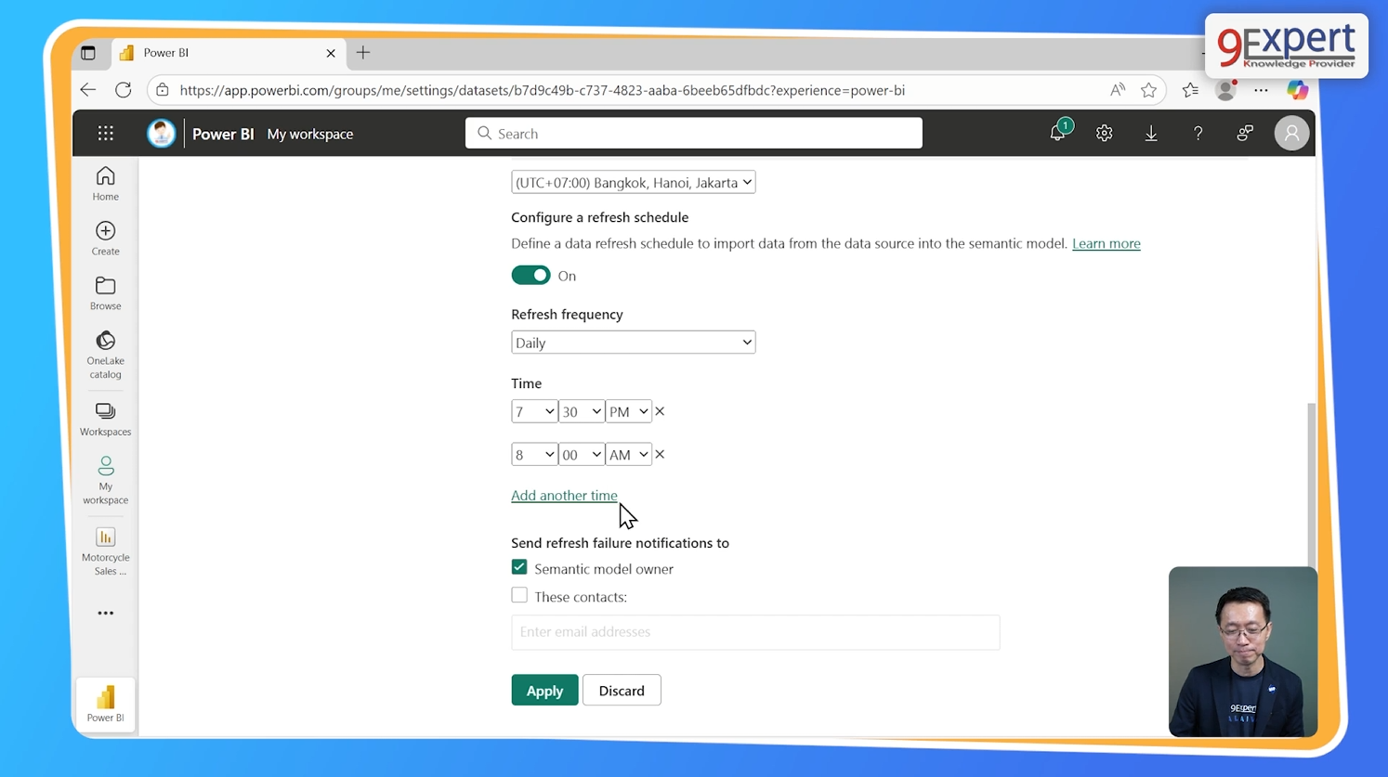Image resolution: width=1388 pixels, height=777 pixels.
Task: Open the time zone dropdown
Action: (x=633, y=182)
